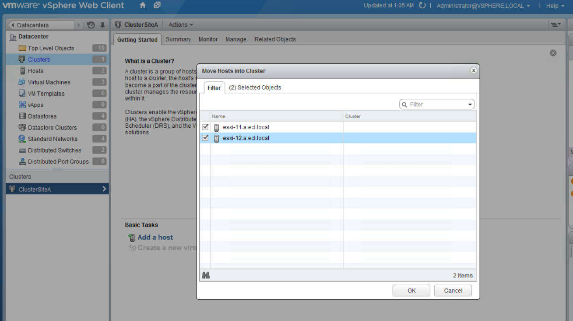
Task: Open the navigator history clock icon
Action: click(x=91, y=25)
